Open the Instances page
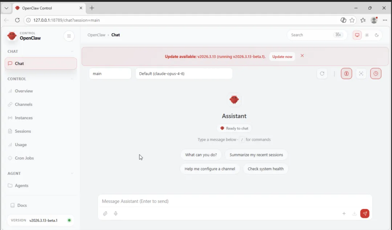Image resolution: width=392 pixels, height=230 pixels. pos(41,118)
